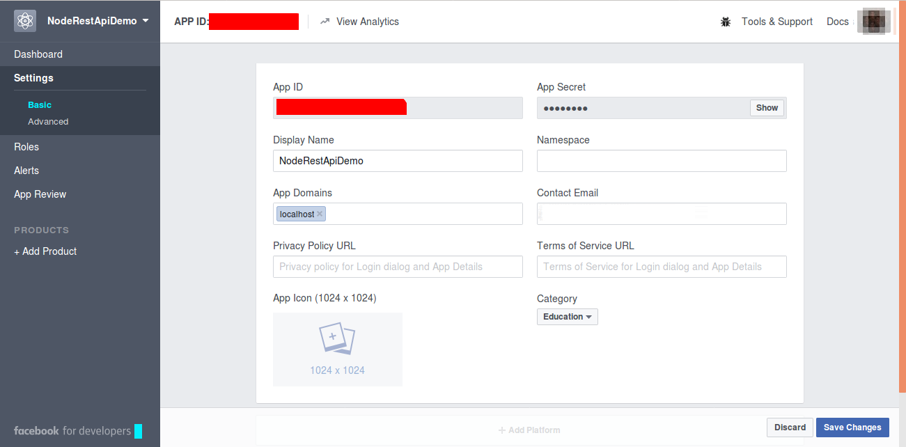Click the atom app icon in sidebar header

25,21
